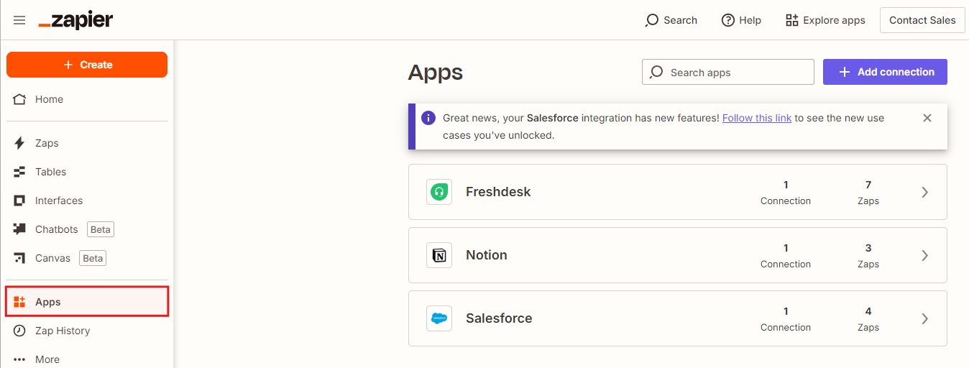Click Salesforce's 4 Zaps count
Screen dimensions: 969x368
868,319
